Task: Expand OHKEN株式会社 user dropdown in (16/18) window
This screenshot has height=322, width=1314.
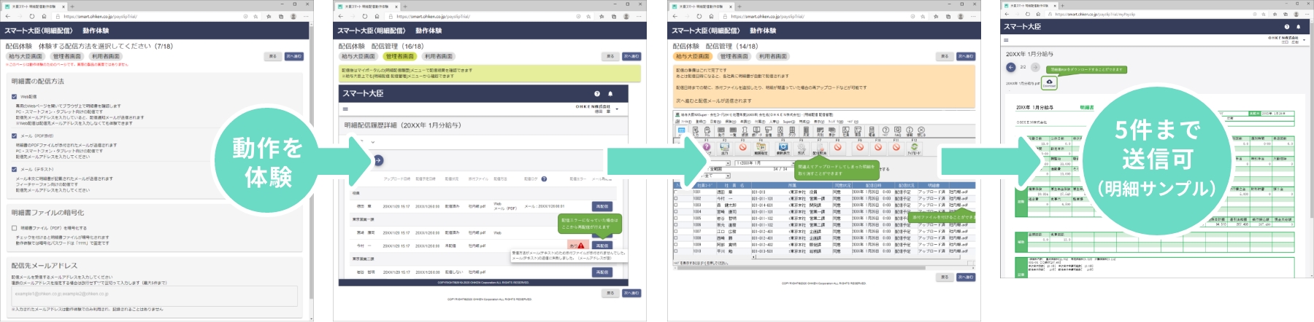Action: pyautogui.click(x=617, y=109)
